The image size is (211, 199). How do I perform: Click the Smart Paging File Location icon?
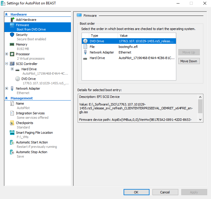coord(12,133)
